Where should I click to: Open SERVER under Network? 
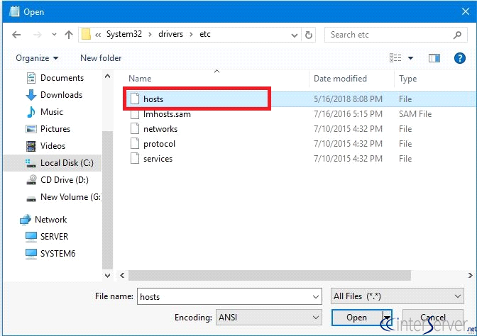pyautogui.click(x=54, y=237)
